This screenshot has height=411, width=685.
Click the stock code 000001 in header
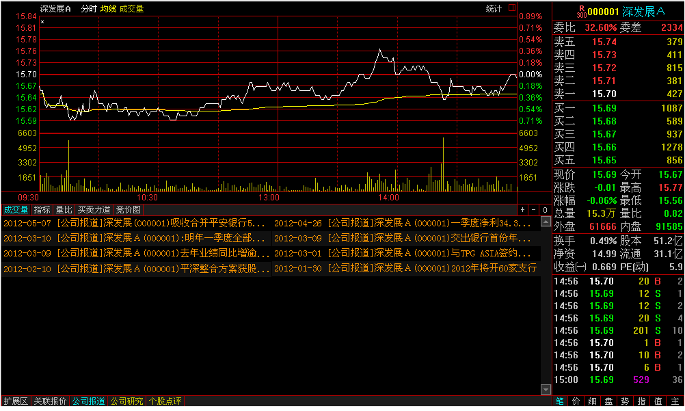[604, 12]
